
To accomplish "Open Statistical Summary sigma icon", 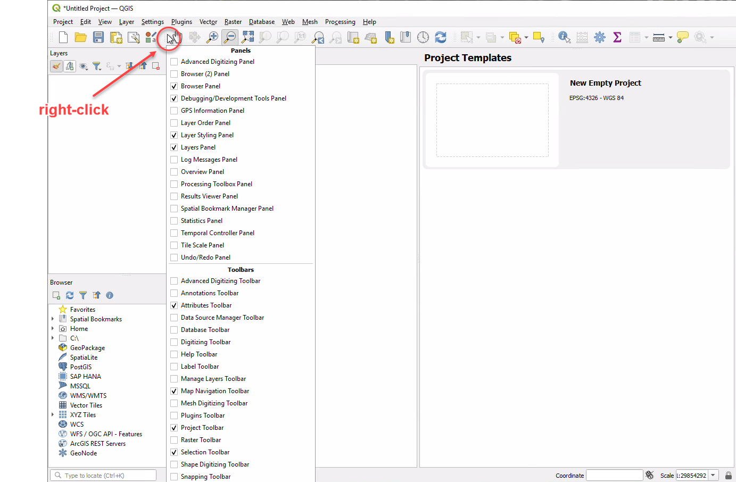I will 617,37.
